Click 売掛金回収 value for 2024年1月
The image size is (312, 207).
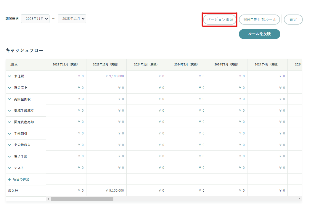pos(161,99)
